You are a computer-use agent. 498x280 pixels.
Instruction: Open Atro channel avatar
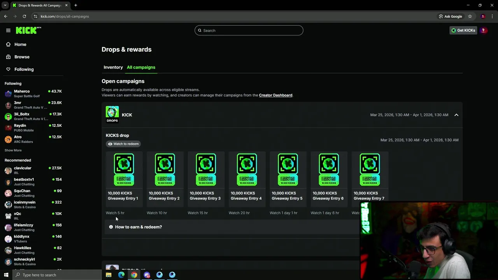point(8,139)
